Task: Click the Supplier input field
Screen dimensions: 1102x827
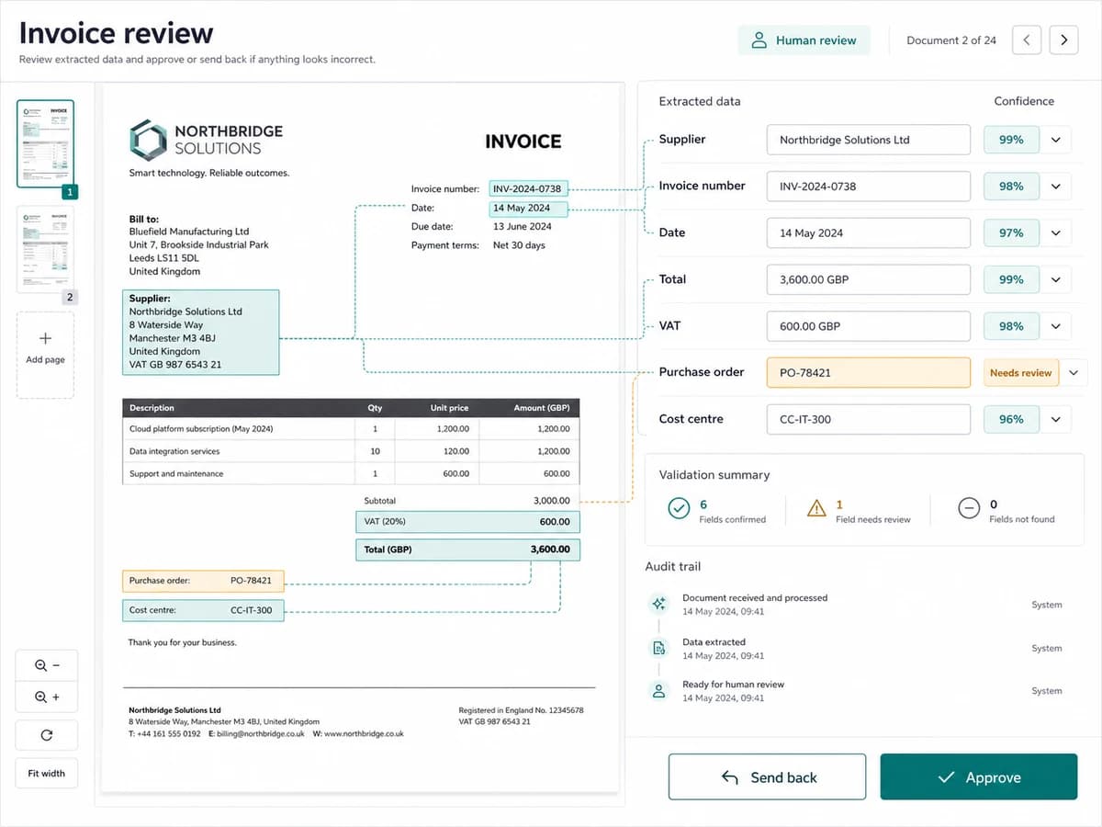Action: (869, 140)
